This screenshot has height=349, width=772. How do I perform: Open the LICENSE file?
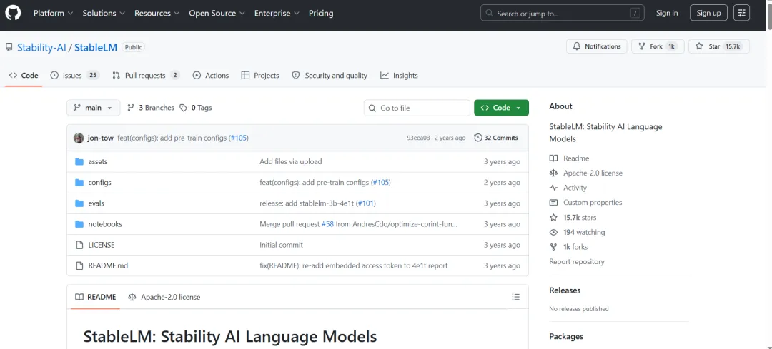point(101,245)
